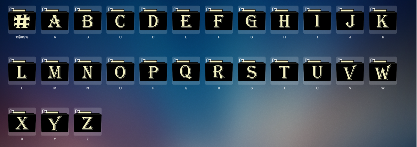Click the F folder icon

(x=219, y=19)
